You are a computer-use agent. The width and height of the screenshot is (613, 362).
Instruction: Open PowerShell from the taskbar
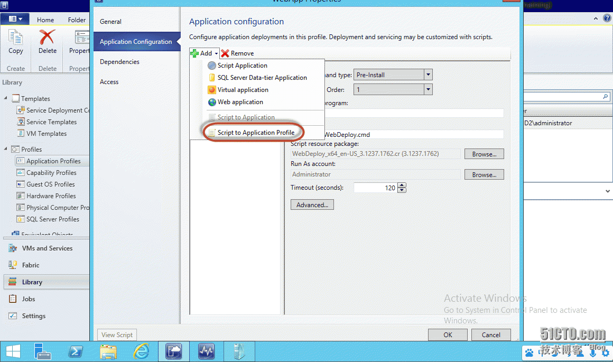pyautogui.click(x=75, y=351)
